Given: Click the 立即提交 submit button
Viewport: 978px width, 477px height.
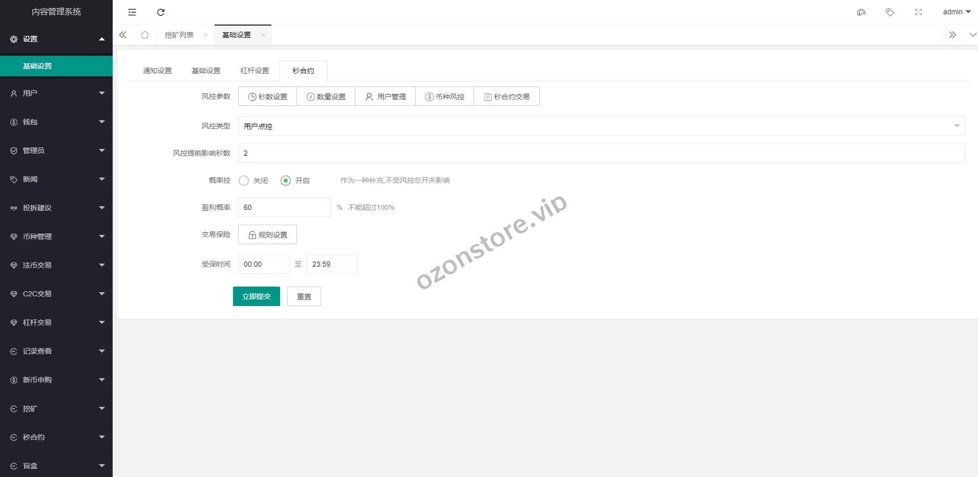Looking at the screenshot, I should coord(256,296).
